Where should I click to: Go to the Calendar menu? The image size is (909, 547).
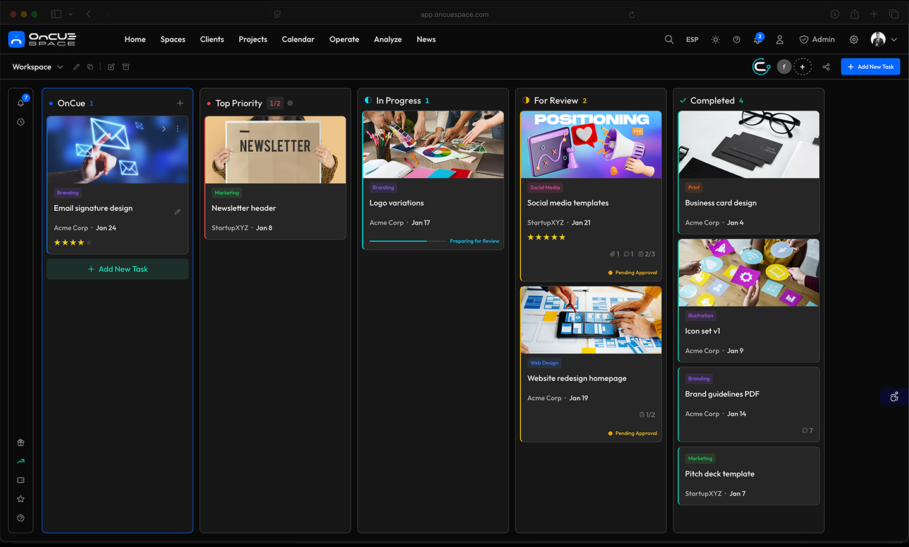pyautogui.click(x=298, y=40)
